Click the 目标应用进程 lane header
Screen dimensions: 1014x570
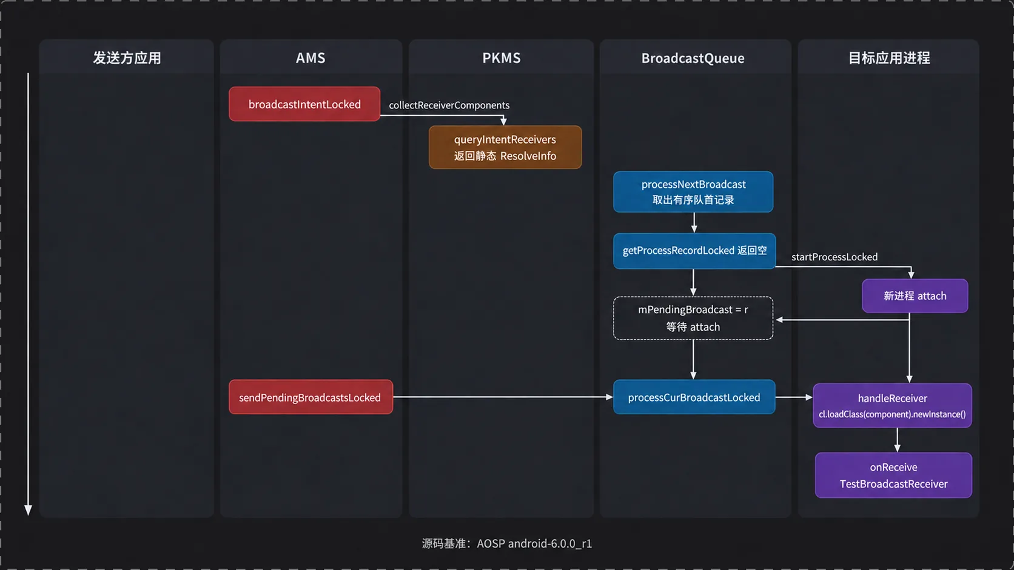[889, 58]
